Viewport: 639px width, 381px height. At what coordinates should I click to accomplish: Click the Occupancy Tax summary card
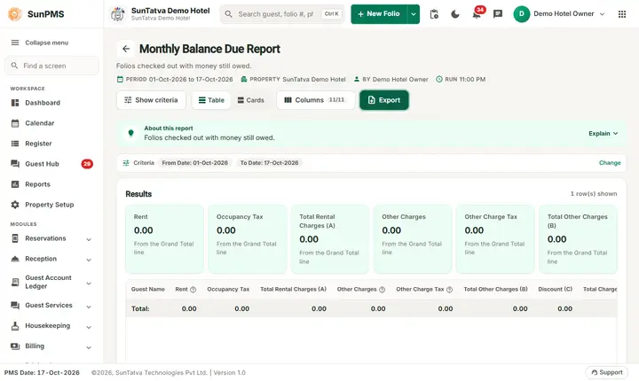pyautogui.click(x=248, y=239)
